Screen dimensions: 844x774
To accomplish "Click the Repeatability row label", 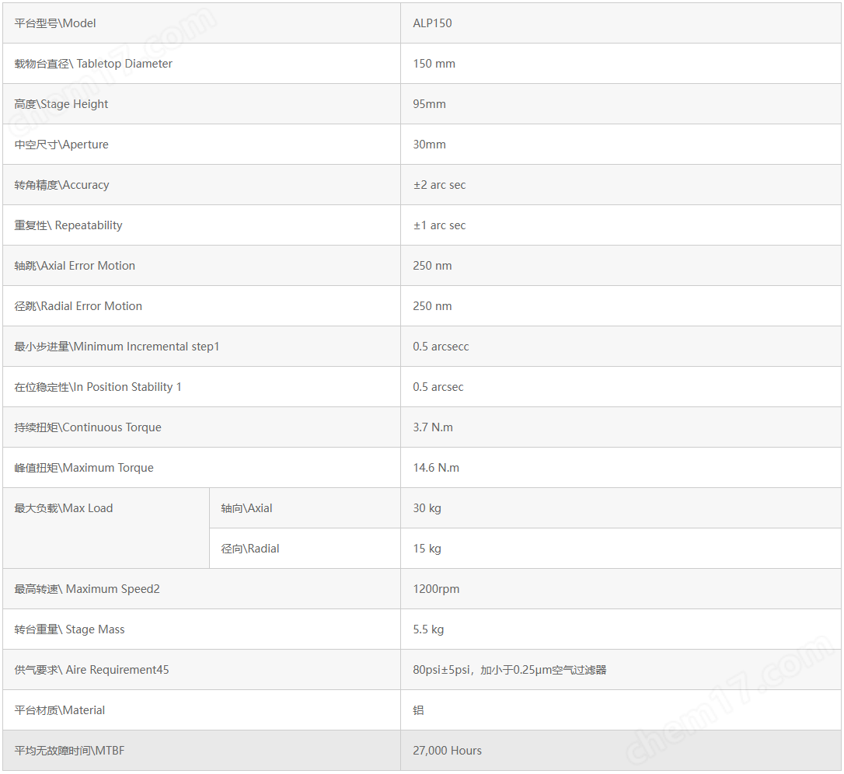I will pyautogui.click(x=202, y=225).
